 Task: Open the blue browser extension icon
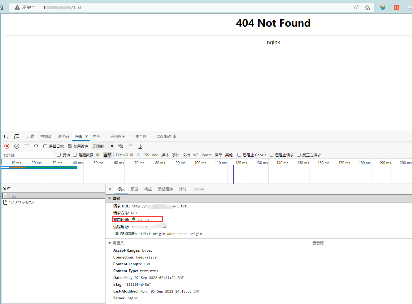click(383, 7)
